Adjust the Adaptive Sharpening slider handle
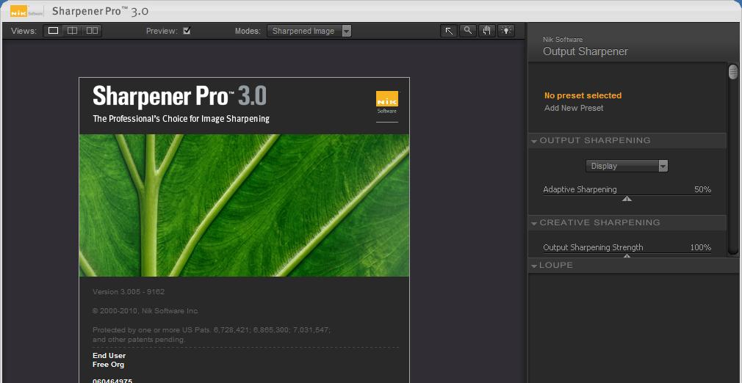Viewport: 742px width, 383px height. click(x=627, y=199)
